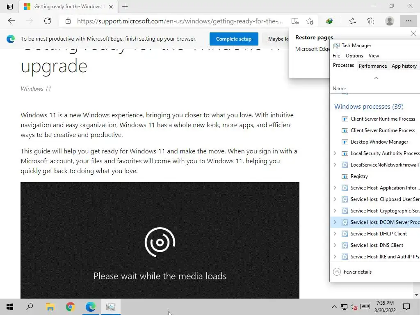420x315 pixels.
Task: Expand Service Host: DHCP Client row
Action: (335, 233)
